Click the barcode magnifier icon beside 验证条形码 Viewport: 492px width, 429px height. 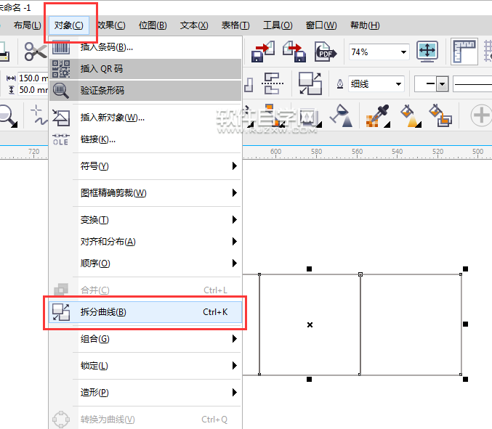coord(61,91)
